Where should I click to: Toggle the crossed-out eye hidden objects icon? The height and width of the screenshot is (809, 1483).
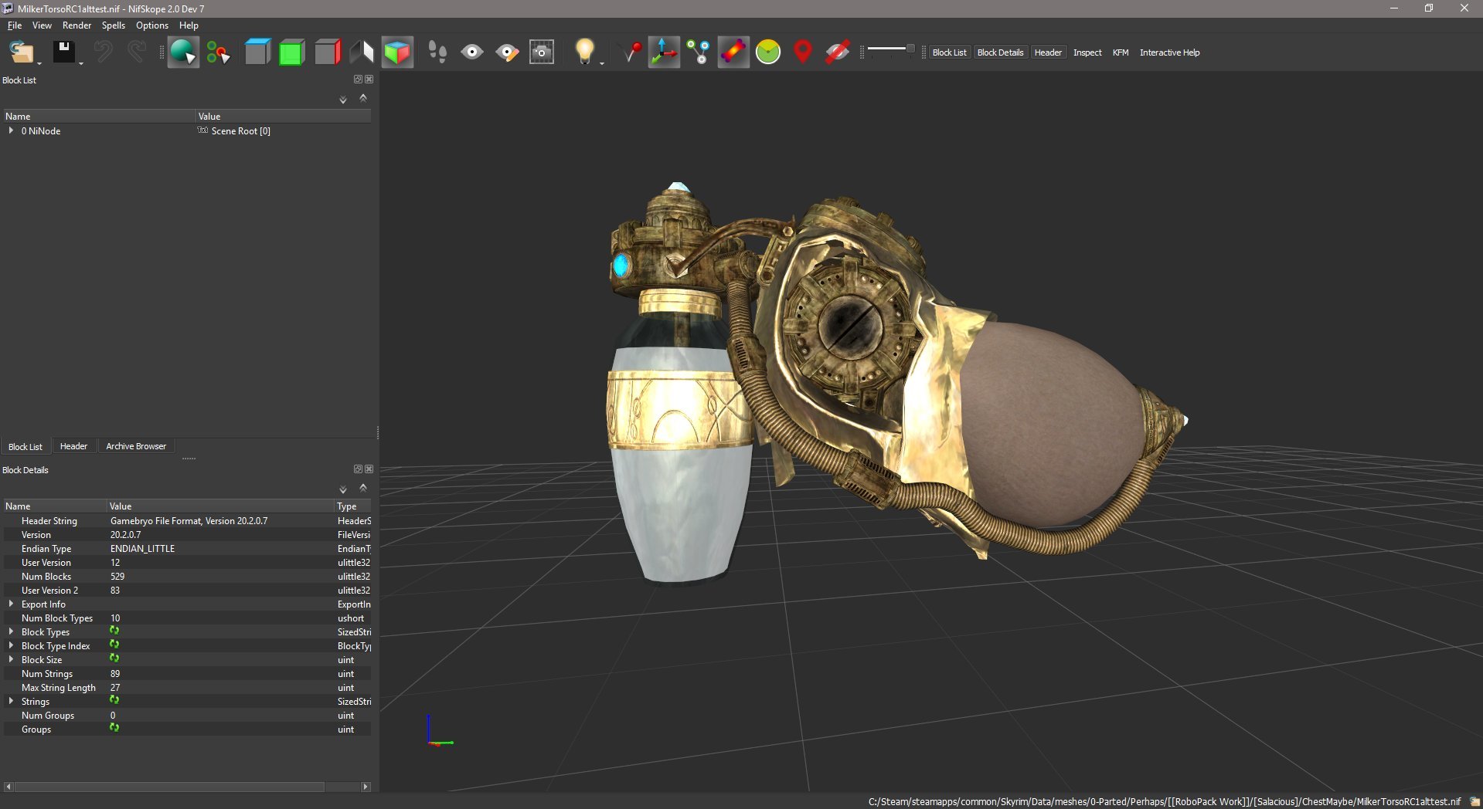838,52
